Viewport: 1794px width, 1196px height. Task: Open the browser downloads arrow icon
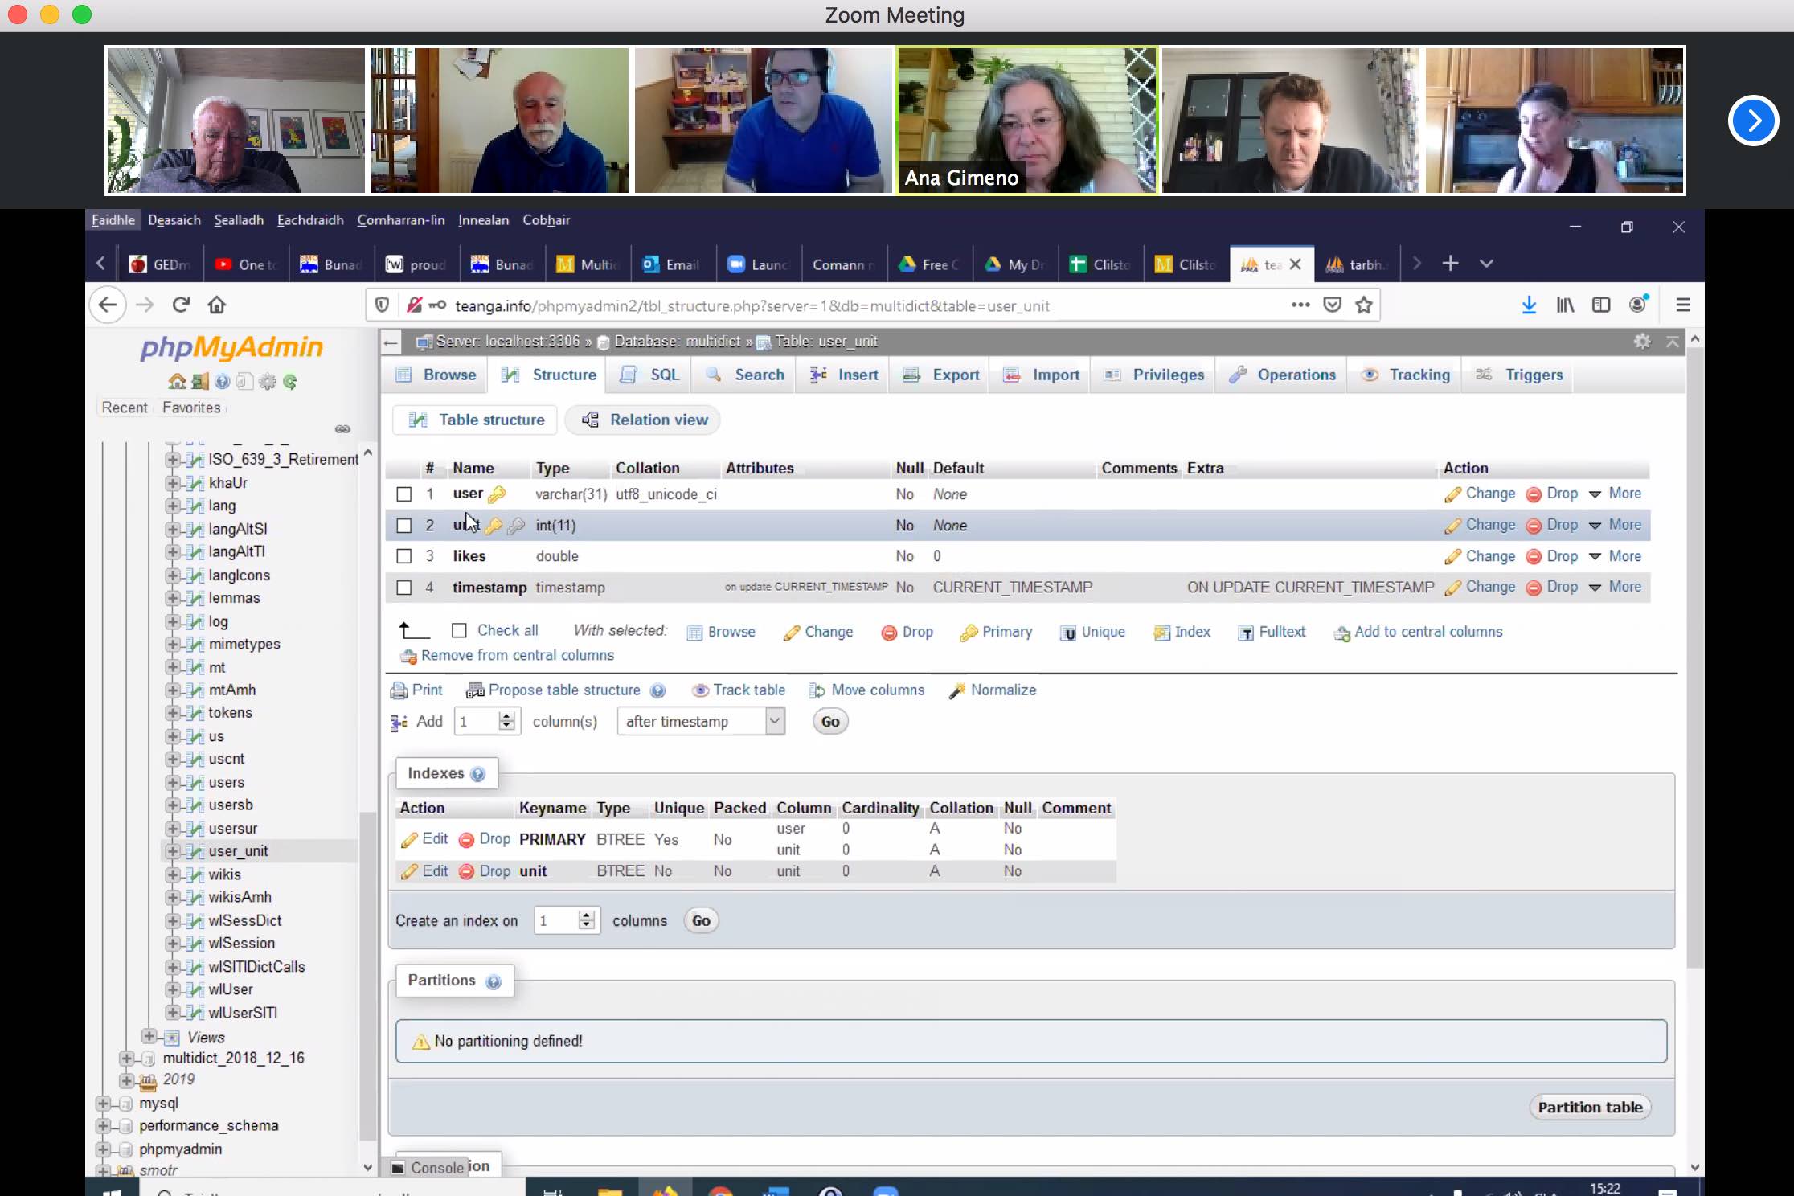point(1529,305)
